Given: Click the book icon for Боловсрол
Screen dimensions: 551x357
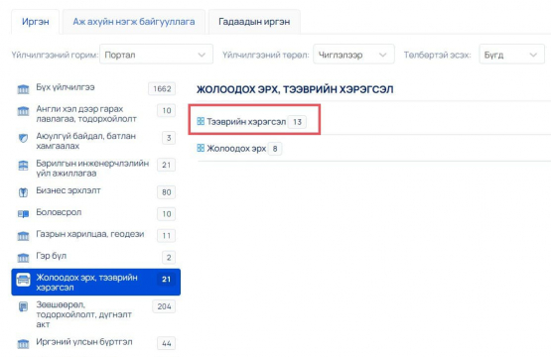Looking at the screenshot, I should (x=23, y=214).
